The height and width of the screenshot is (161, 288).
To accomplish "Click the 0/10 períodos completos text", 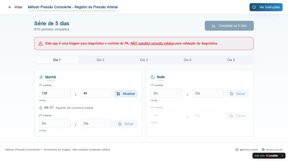I will [52, 29].
